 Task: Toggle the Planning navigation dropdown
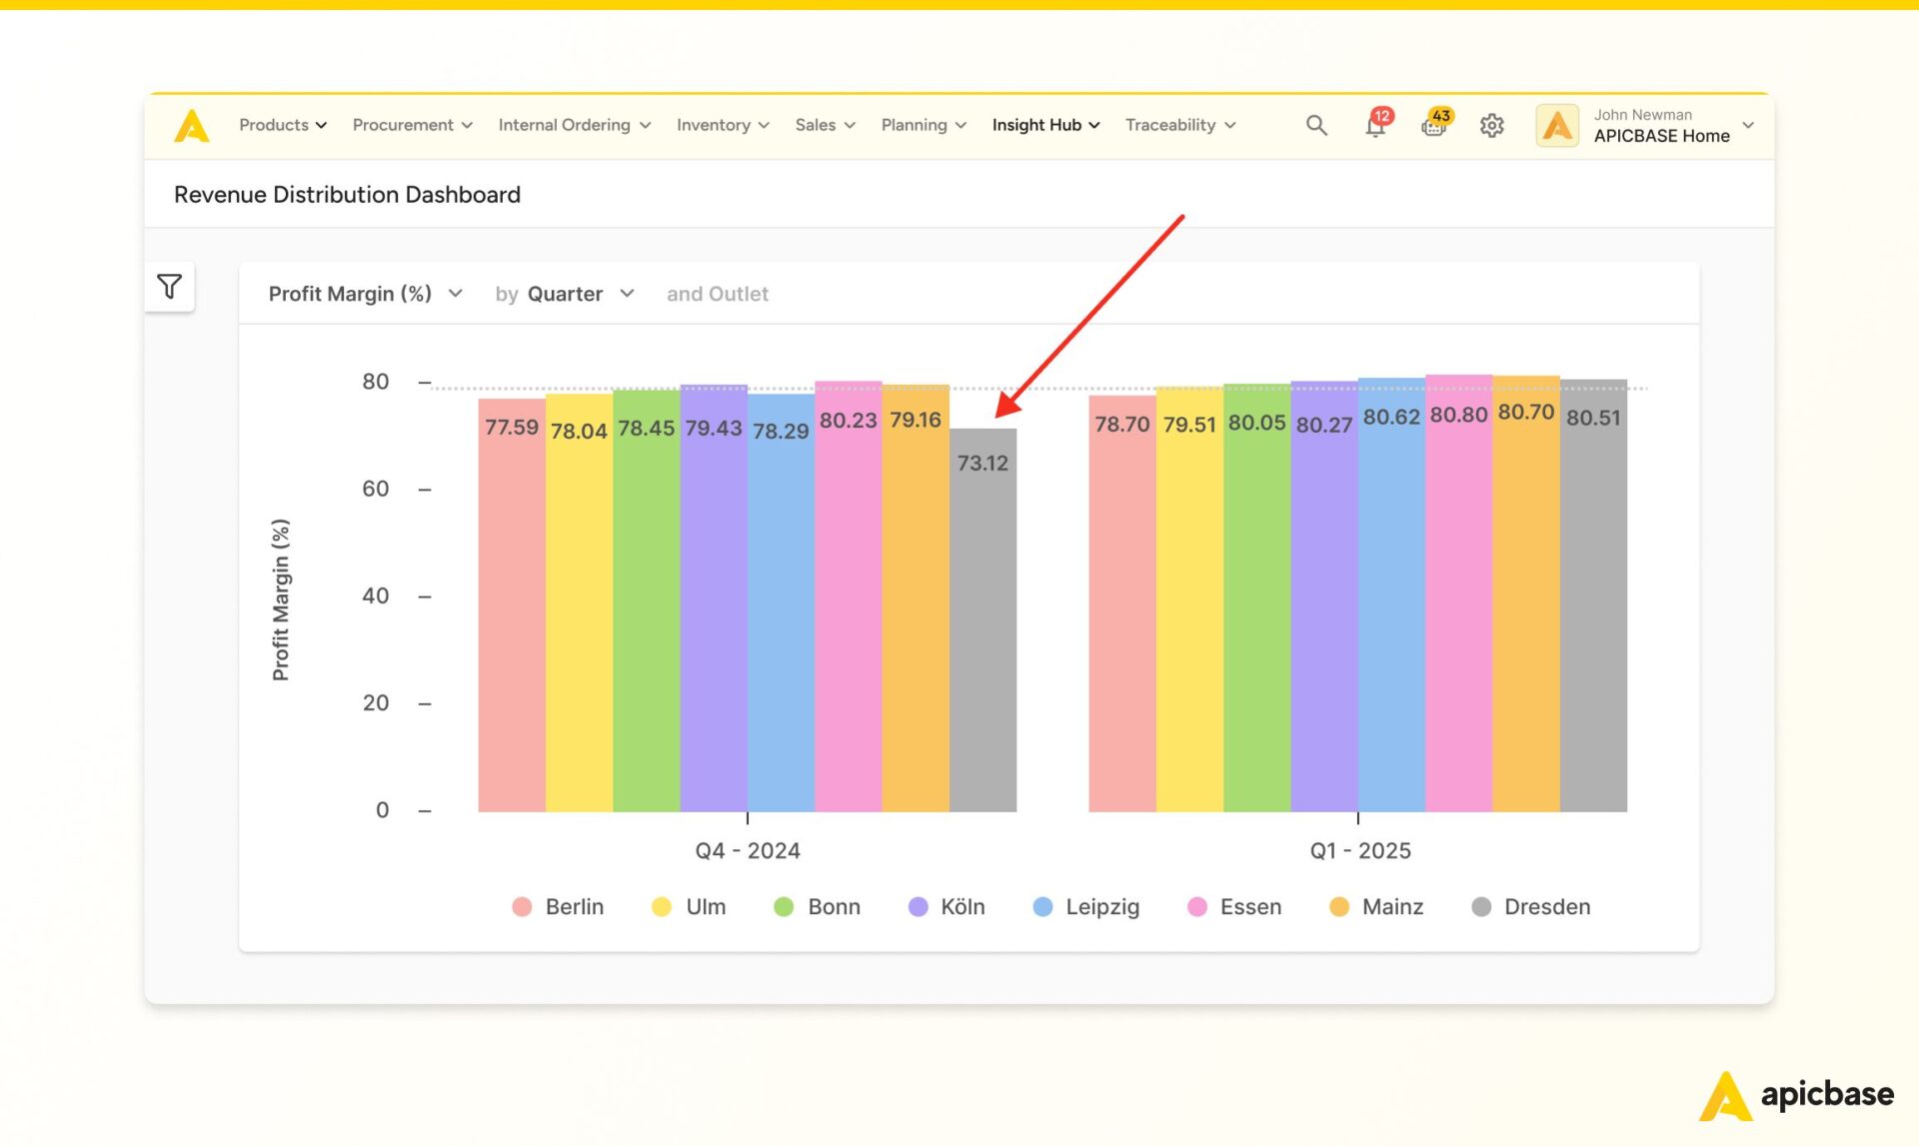(x=920, y=124)
